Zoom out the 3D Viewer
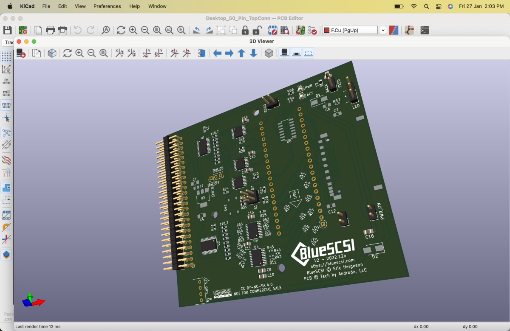Screen dimensions: 510x331 coord(91,53)
